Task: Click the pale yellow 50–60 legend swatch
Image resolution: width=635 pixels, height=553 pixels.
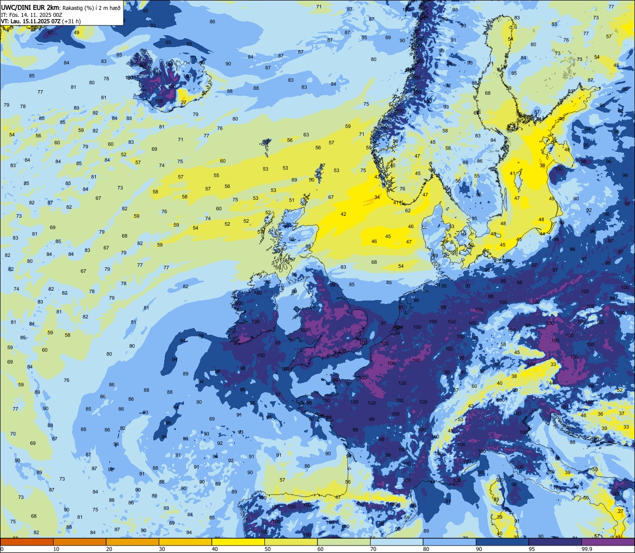Action: click(x=291, y=542)
